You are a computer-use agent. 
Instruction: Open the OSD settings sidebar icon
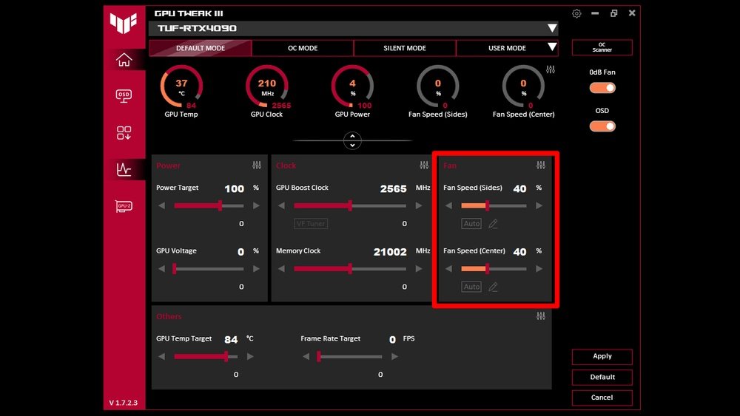coord(124,96)
